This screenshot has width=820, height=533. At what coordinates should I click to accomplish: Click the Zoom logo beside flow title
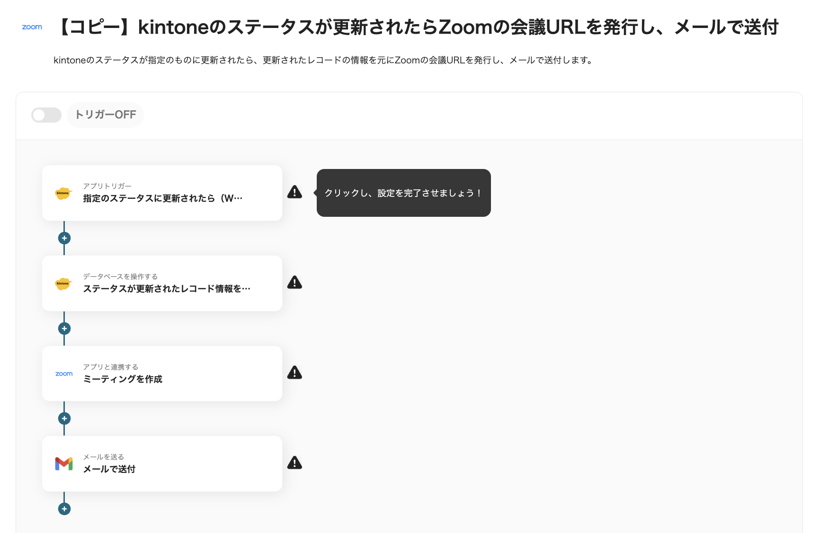pos(32,27)
